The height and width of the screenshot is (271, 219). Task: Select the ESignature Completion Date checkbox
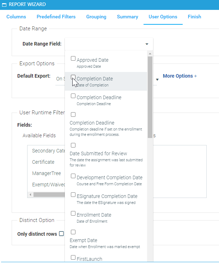click(73, 195)
